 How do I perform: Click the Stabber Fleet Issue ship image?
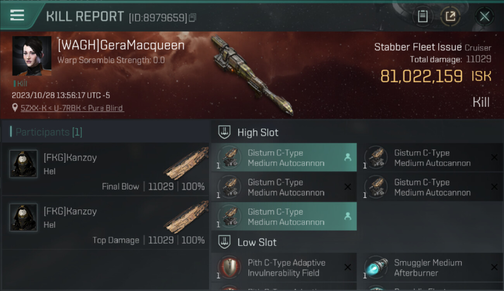click(251, 75)
